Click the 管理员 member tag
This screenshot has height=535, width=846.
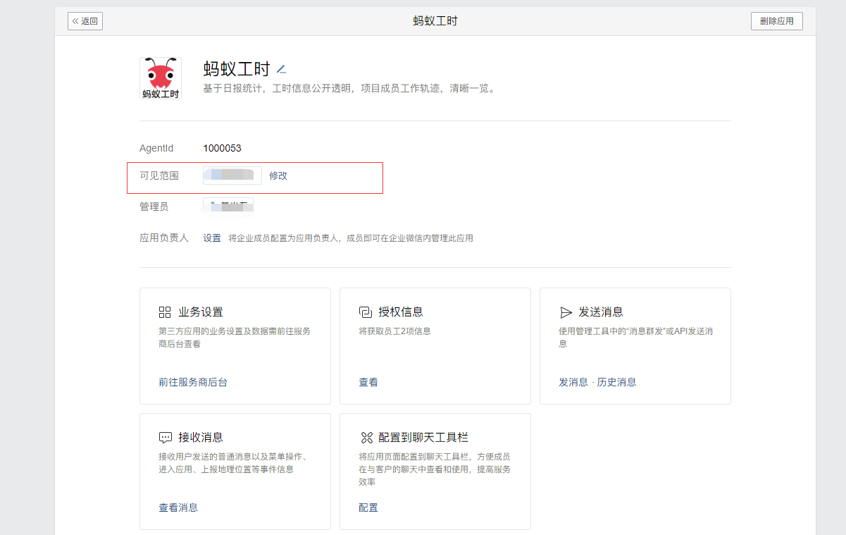pyautogui.click(x=228, y=207)
